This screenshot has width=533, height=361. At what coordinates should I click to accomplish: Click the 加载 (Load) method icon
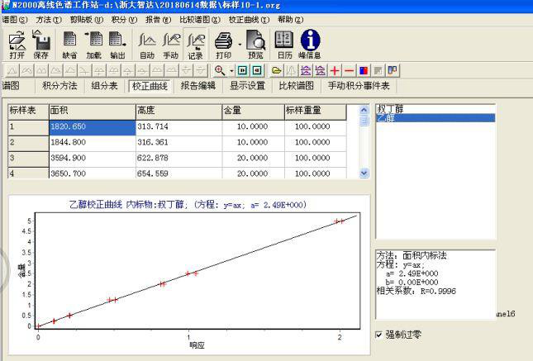pos(94,44)
